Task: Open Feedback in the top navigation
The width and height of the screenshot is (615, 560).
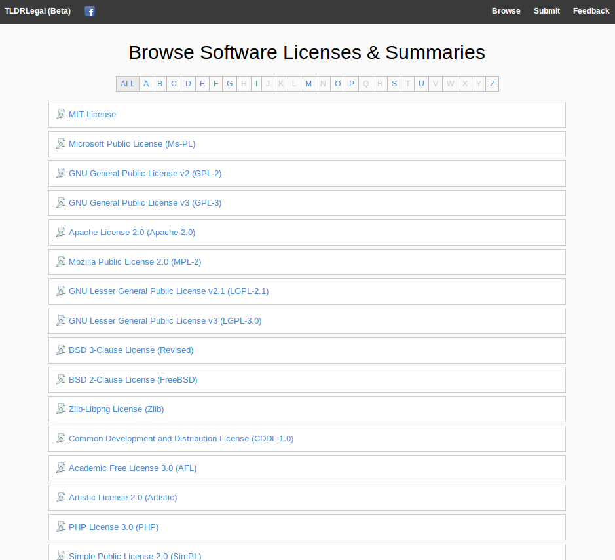Action: [x=591, y=11]
